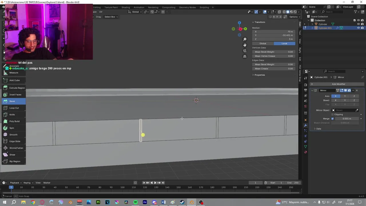Disable Cylinder.001 render camera icon
This screenshot has width=366, height=206.
[x=362, y=28]
